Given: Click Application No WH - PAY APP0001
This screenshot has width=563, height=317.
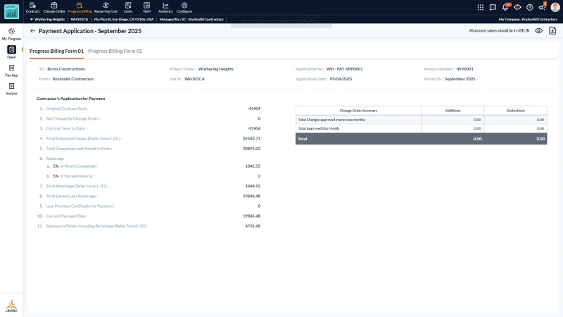Looking at the screenshot, I should point(344,69).
